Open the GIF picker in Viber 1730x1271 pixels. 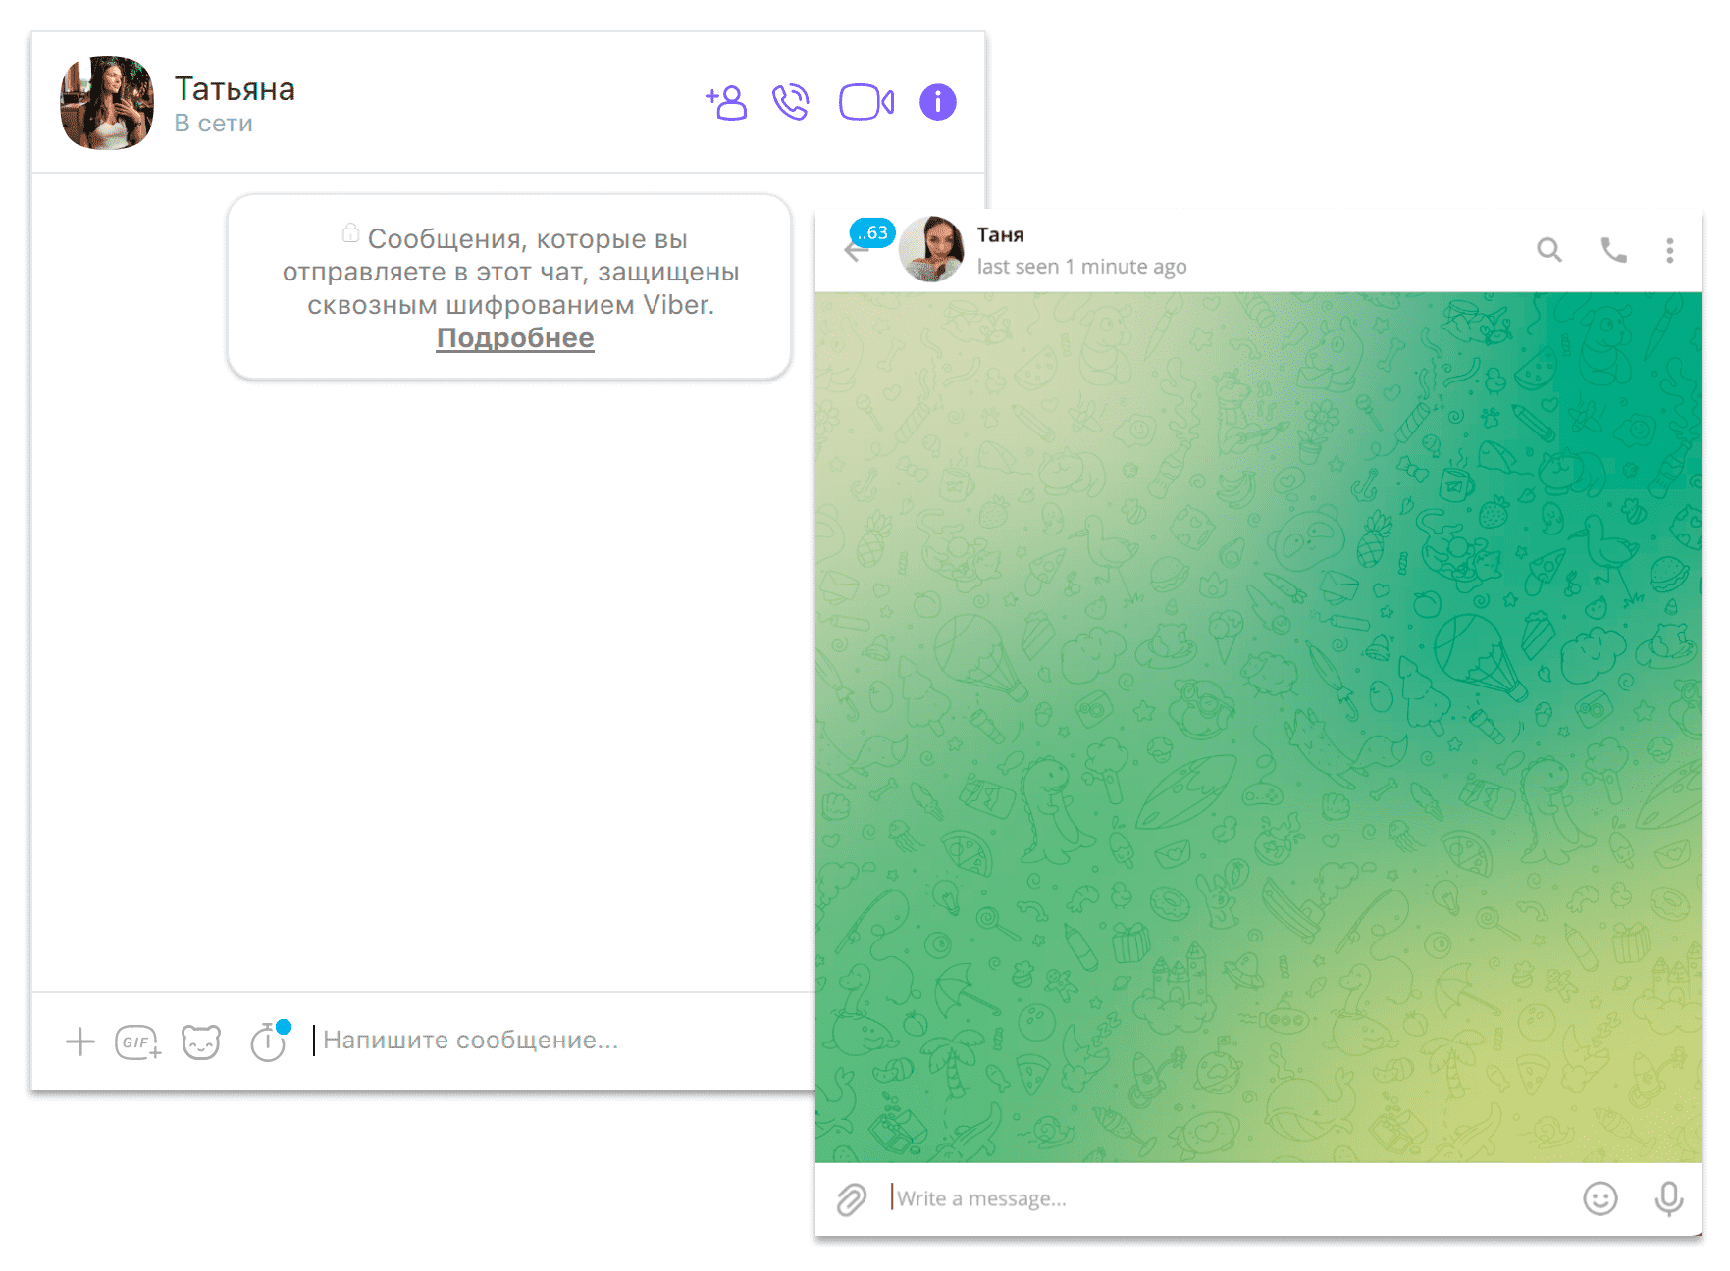click(x=138, y=1042)
